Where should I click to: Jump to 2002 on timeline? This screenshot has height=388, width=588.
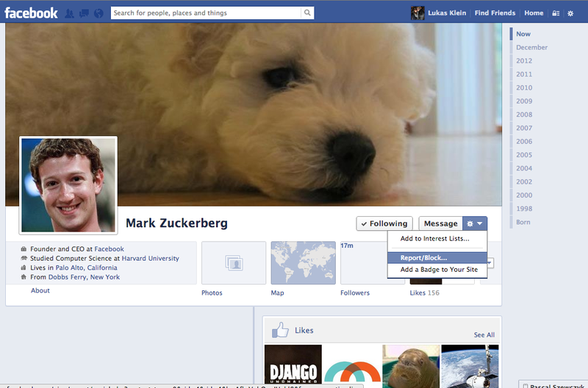point(524,182)
